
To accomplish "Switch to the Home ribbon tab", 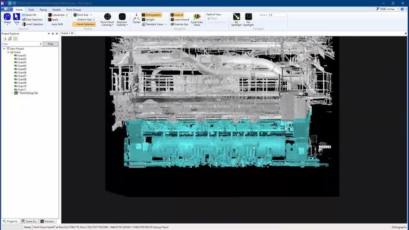I will (x=19, y=10).
